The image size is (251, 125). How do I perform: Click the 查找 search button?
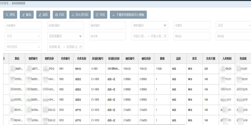click(x=10, y=15)
